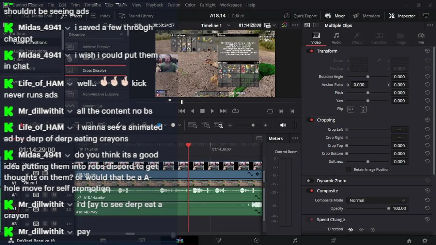
Task: Expand workspace to full screen icon
Action: pos(426,16)
